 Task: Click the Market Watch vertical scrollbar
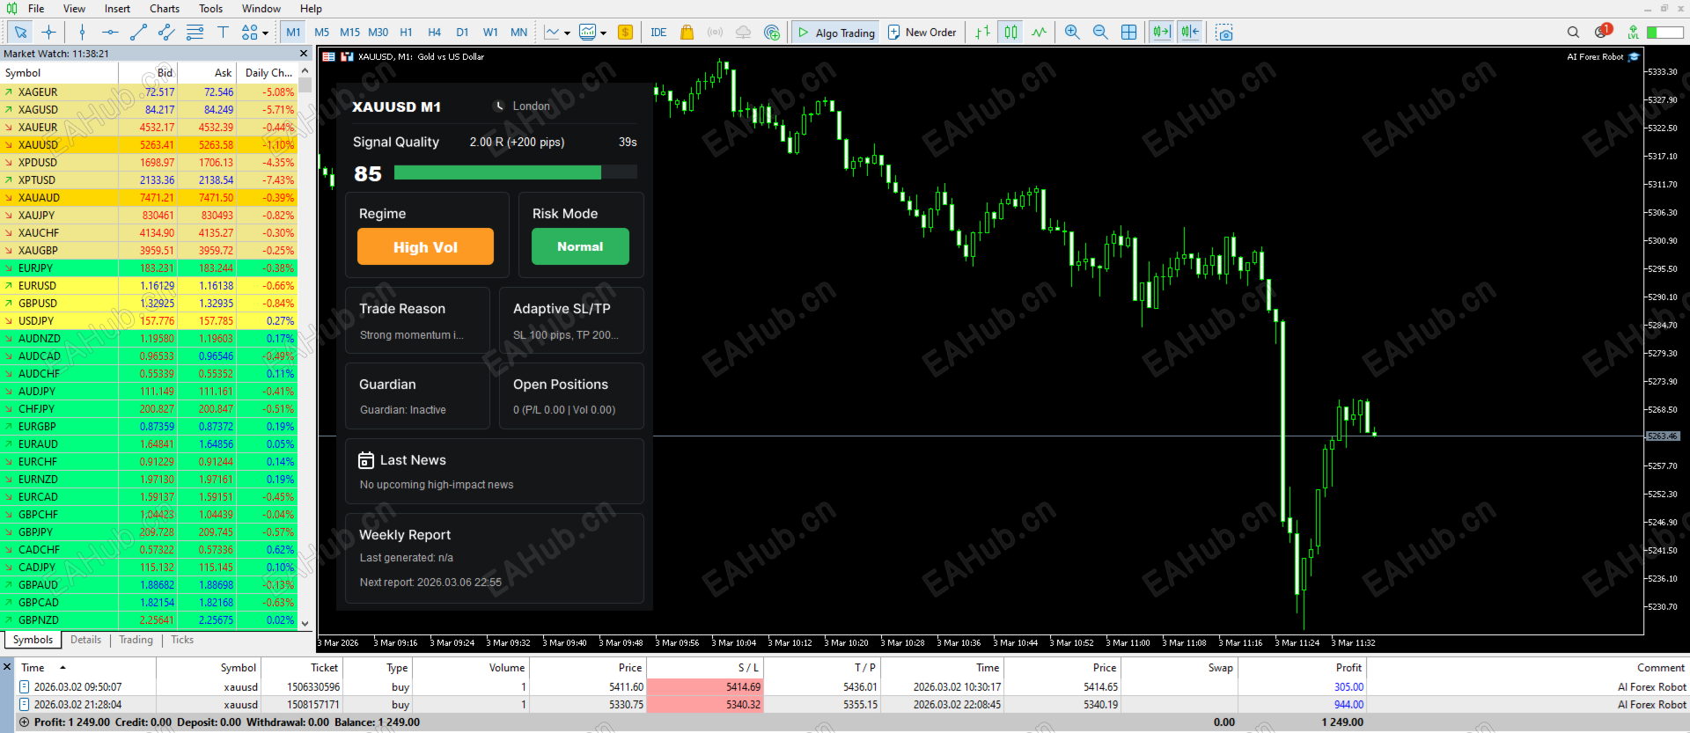305,351
